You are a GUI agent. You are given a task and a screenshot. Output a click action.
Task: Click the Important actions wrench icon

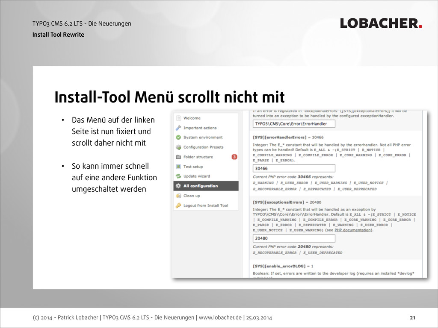(x=178, y=128)
